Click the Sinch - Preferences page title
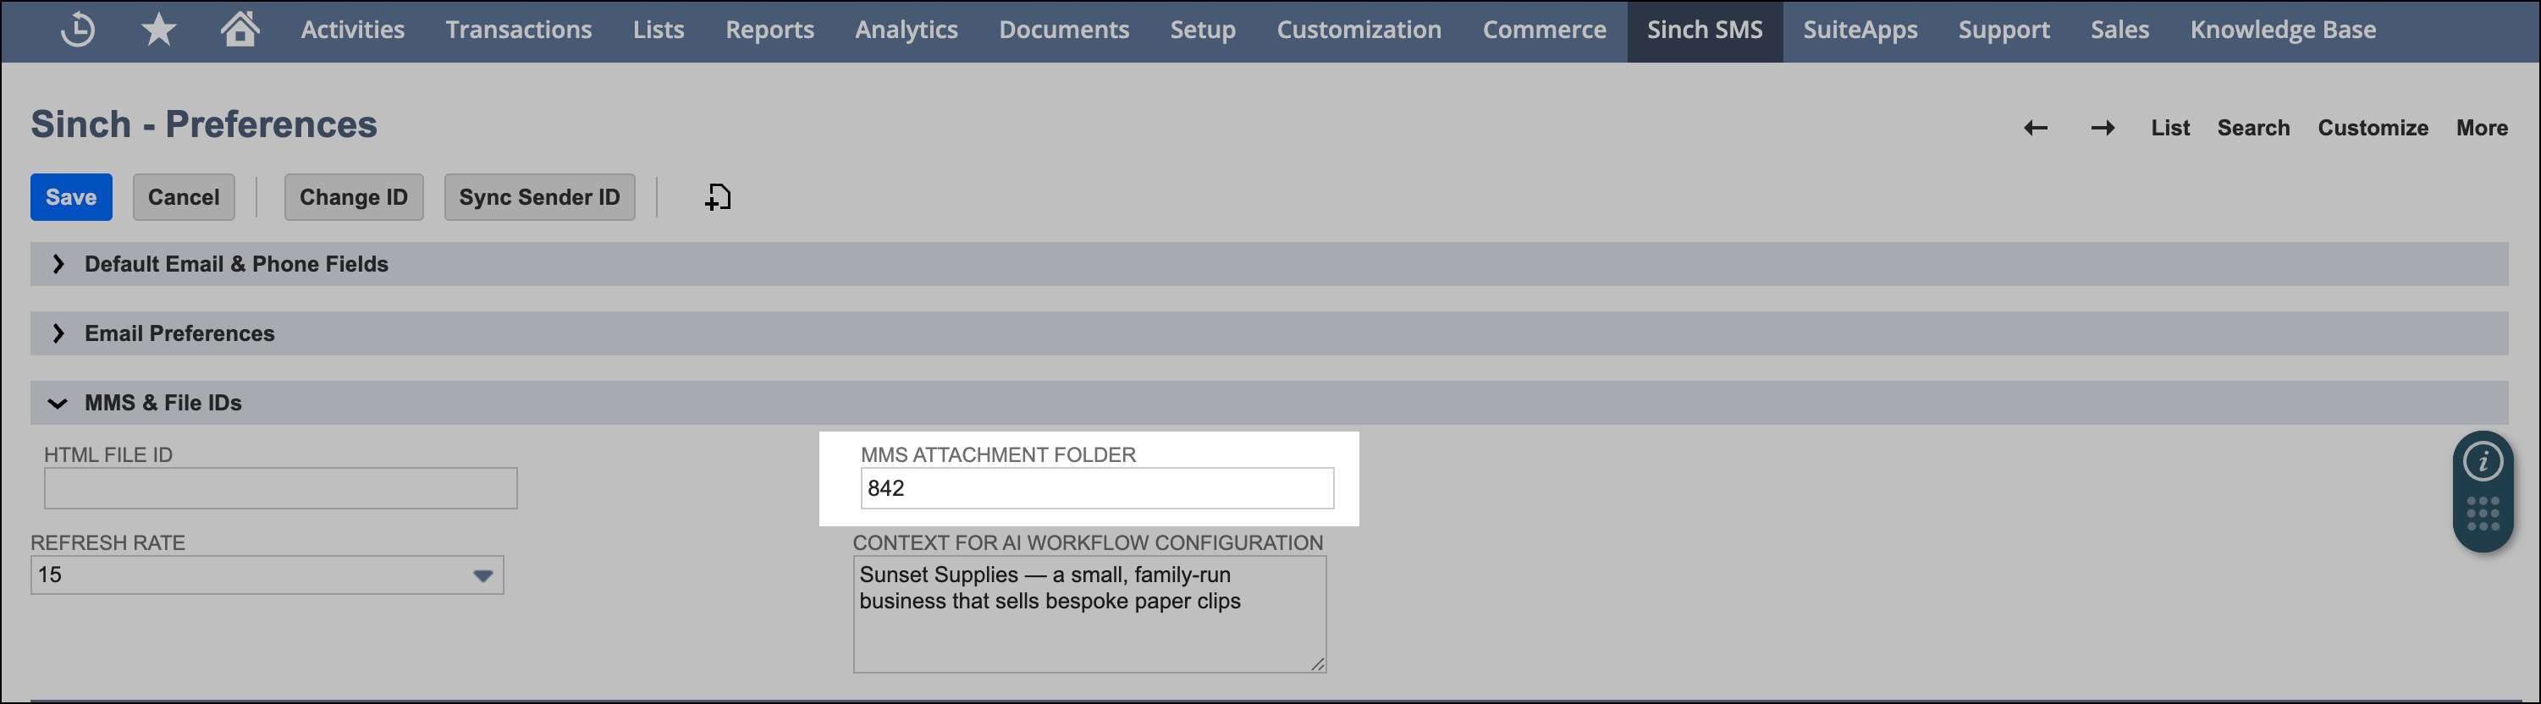This screenshot has height=704, width=2541. click(204, 124)
